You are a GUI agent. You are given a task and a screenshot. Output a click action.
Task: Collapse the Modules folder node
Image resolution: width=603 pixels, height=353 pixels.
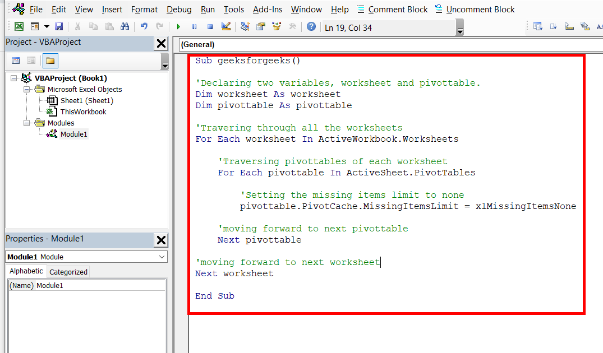26,123
